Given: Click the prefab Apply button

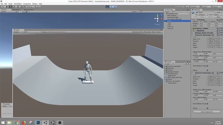Looking at the screenshot, I should 218,17.
